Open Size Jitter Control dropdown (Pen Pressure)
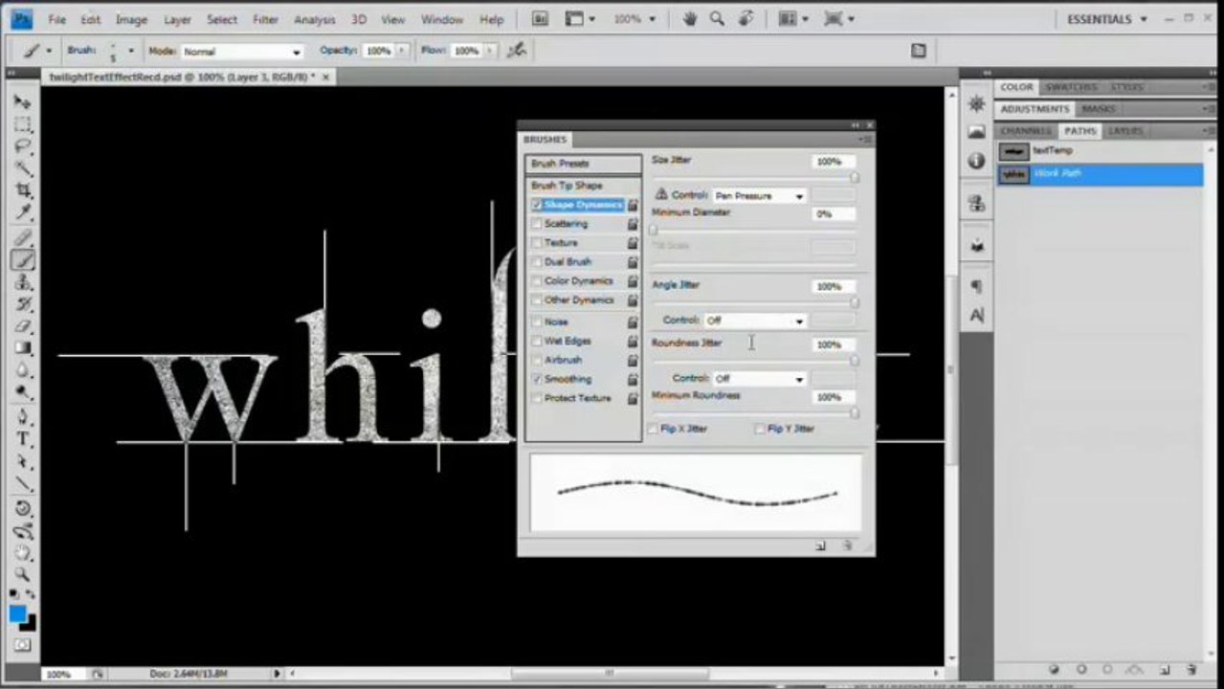The height and width of the screenshot is (689, 1224). (759, 195)
